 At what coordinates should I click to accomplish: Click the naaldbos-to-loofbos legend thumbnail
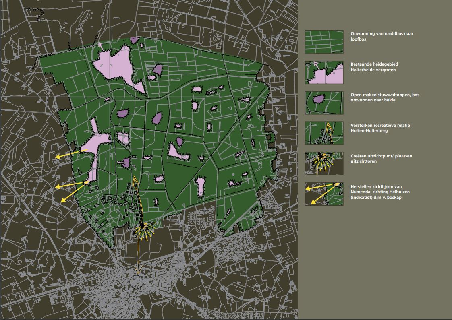click(324, 42)
